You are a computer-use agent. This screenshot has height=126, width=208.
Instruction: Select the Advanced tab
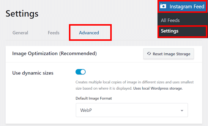coord(89,33)
